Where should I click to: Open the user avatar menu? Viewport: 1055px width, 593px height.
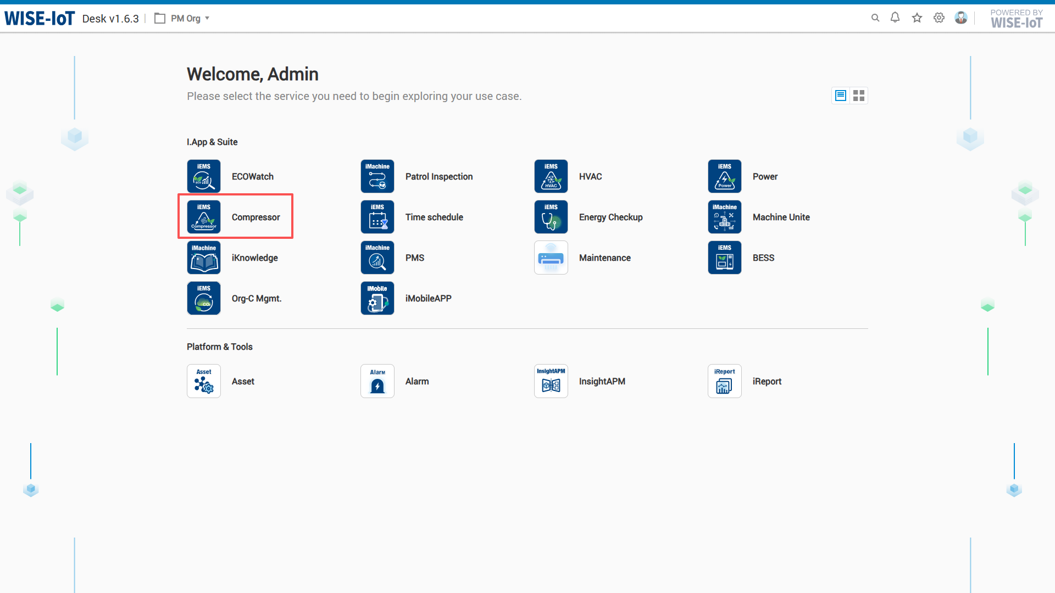pos(960,18)
